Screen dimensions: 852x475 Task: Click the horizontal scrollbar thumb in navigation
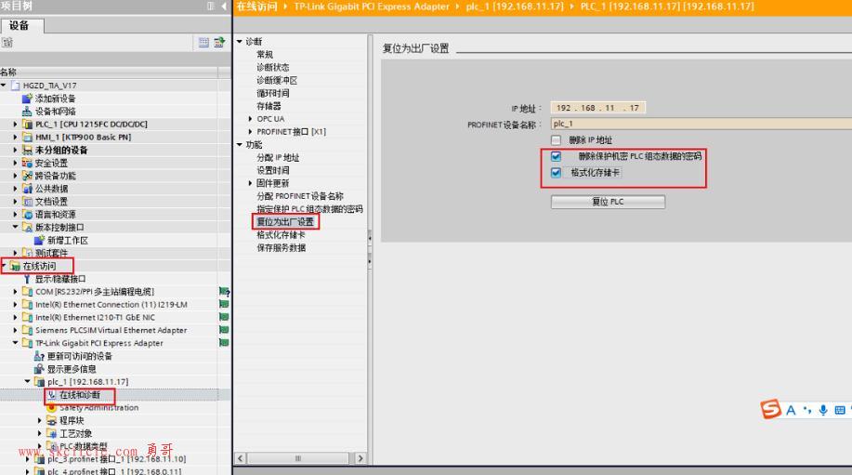pyautogui.click(x=297, y=458)
